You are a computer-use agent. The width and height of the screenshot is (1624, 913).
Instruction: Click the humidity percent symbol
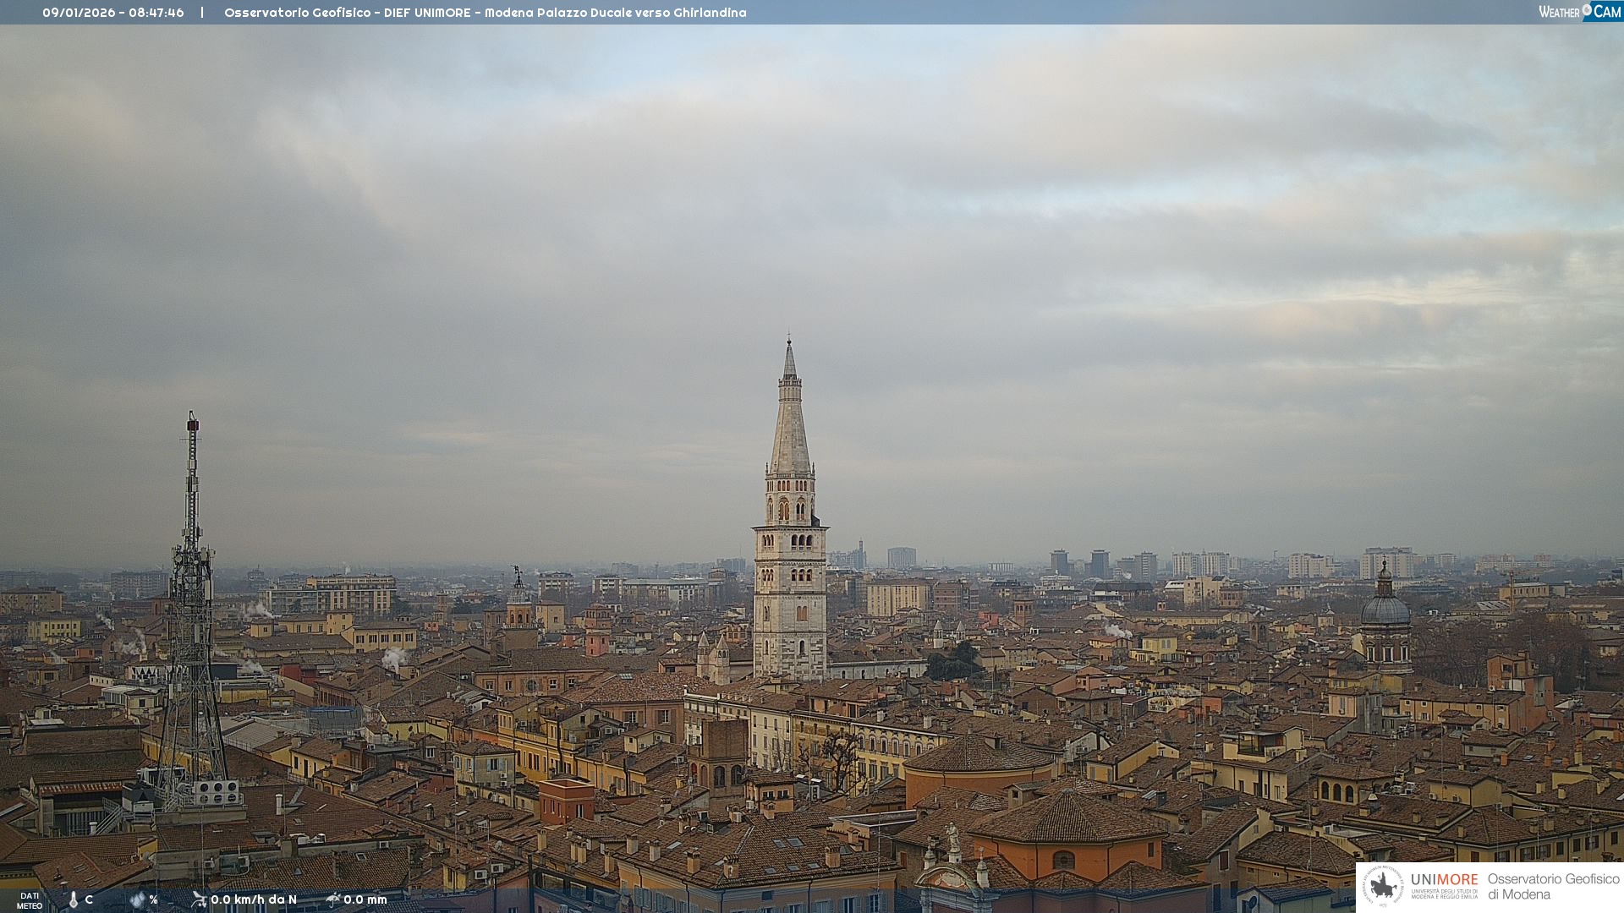click(x=153, y=899)
